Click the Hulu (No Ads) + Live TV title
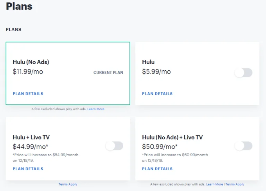The height and width of the screenshot is (191, 266). click(173, 137)
